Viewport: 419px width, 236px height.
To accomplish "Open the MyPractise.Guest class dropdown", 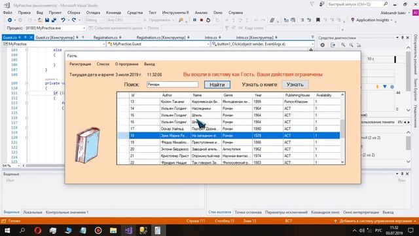I will pos(158,44).
